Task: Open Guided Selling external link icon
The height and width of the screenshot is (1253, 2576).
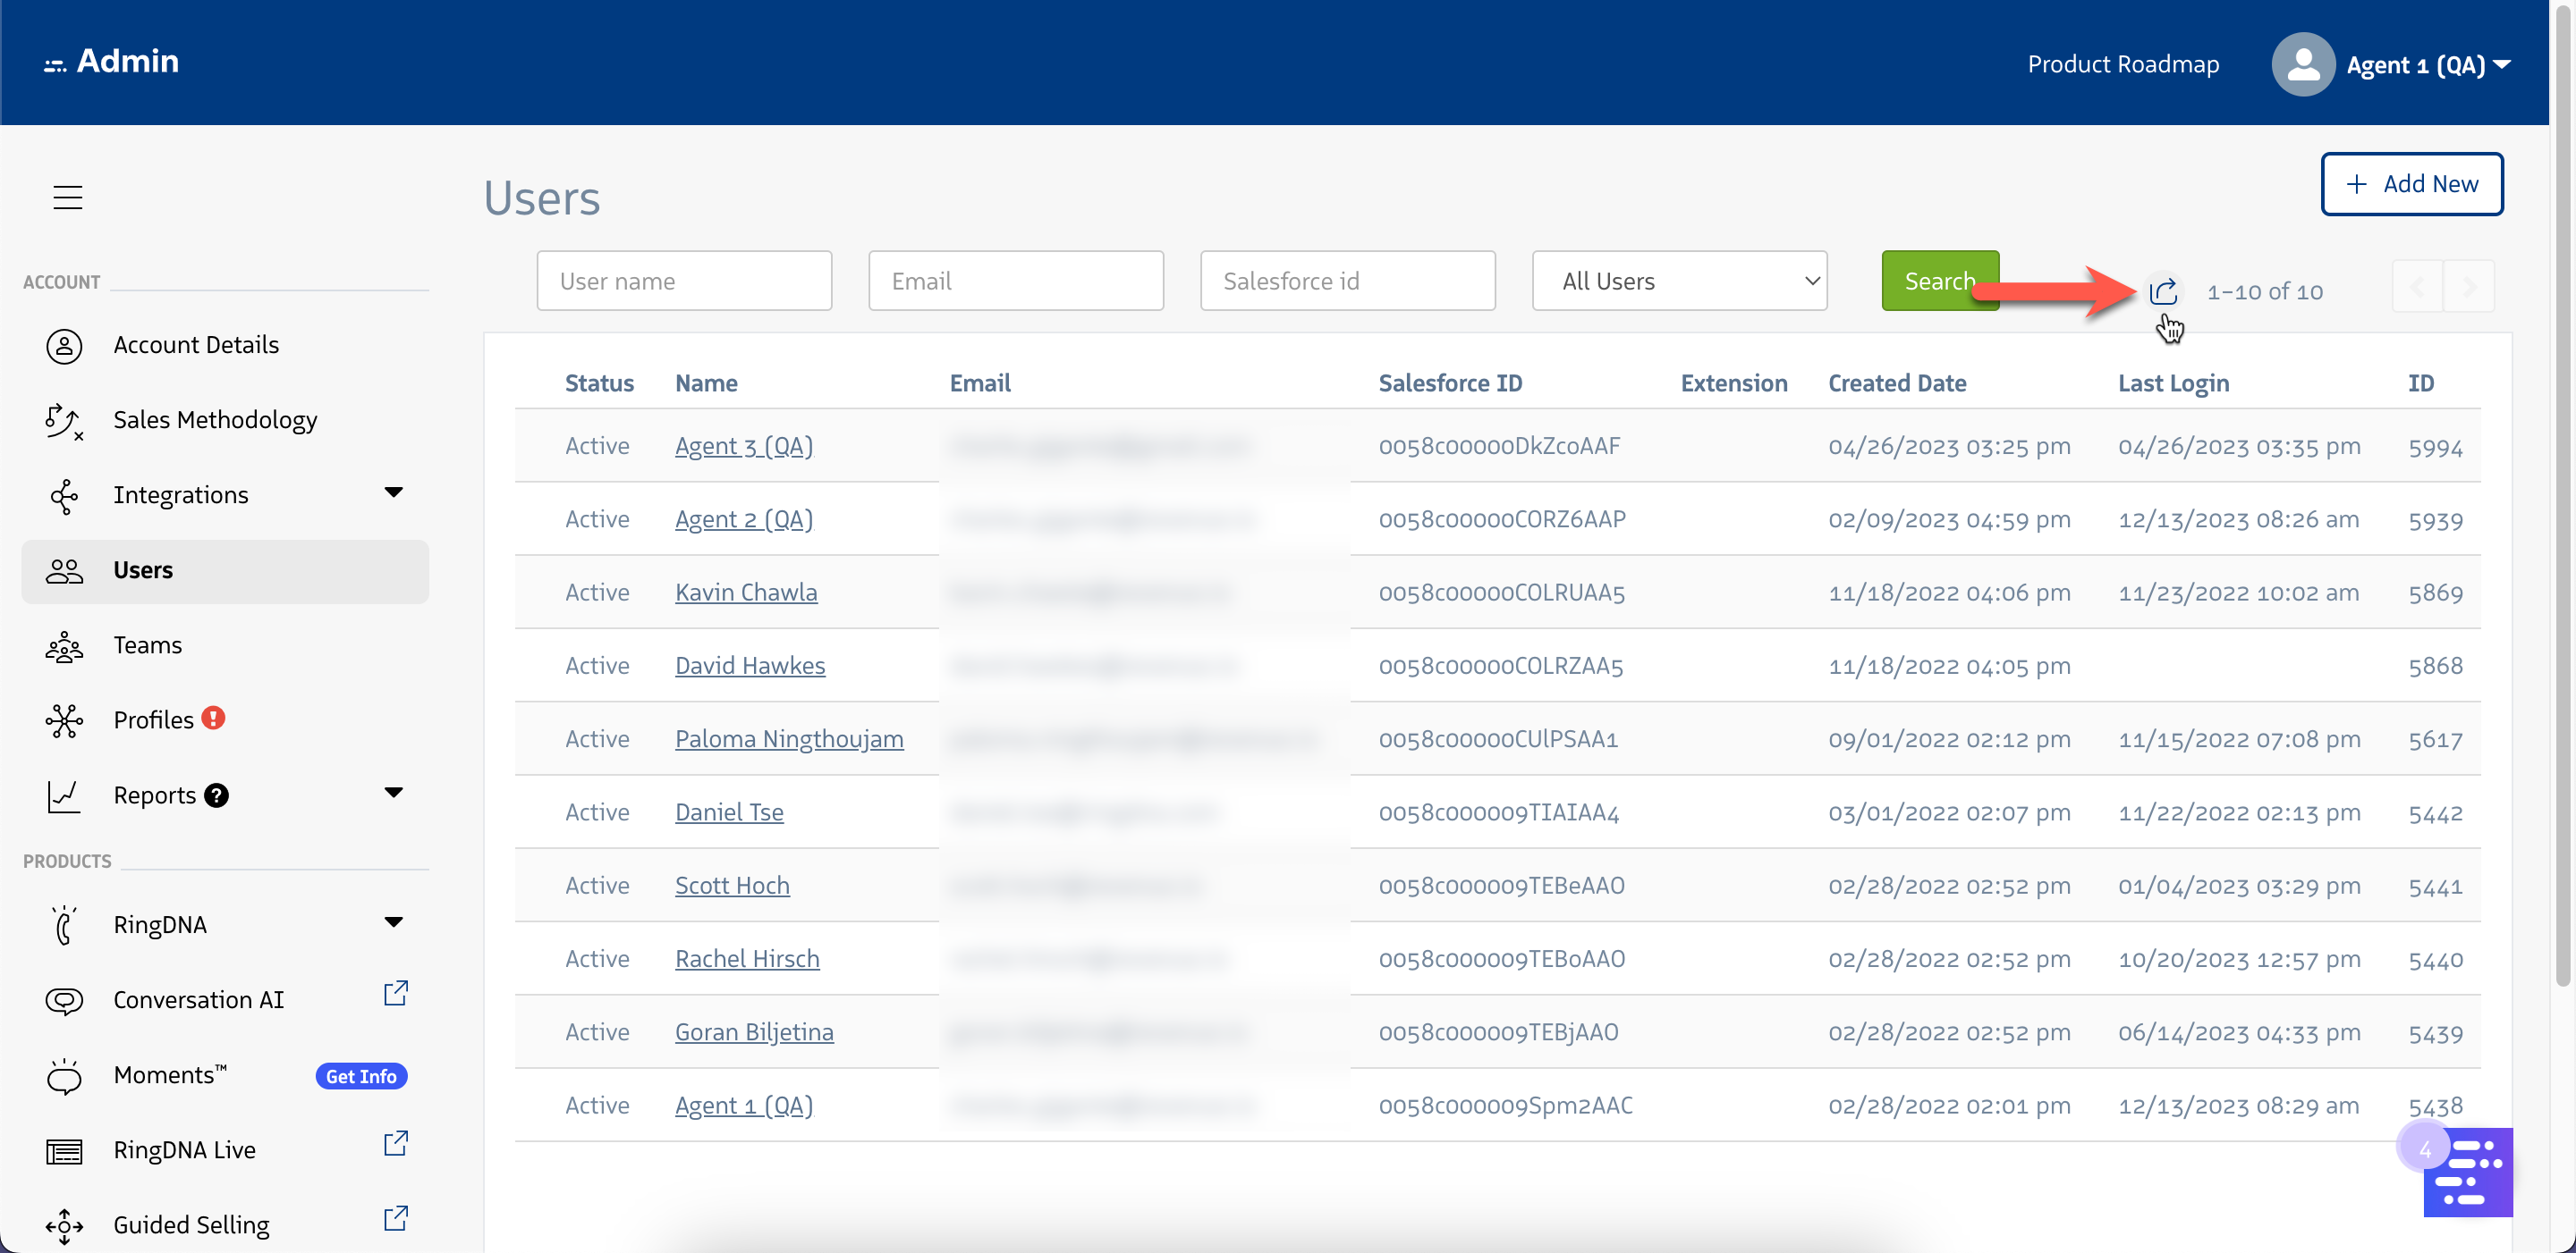Action: pos(396,1218)
